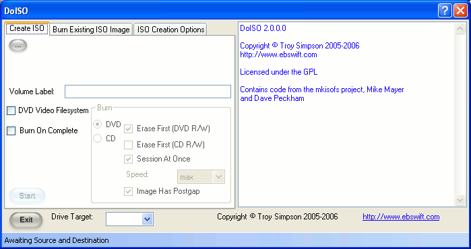Click the info panel scroll down arrow
This screenshot has height=249, width=471.
[460, 200]
